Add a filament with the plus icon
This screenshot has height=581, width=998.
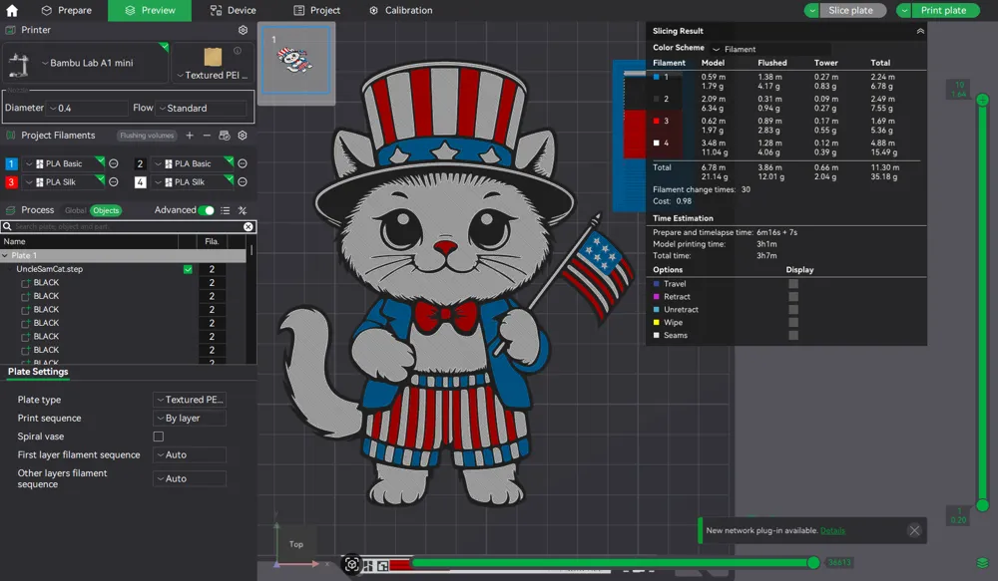[x=190, y=135]
